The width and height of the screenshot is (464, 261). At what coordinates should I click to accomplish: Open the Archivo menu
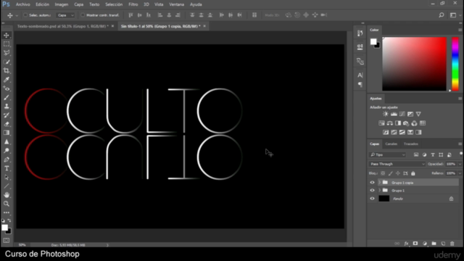[x=22, y=4]
